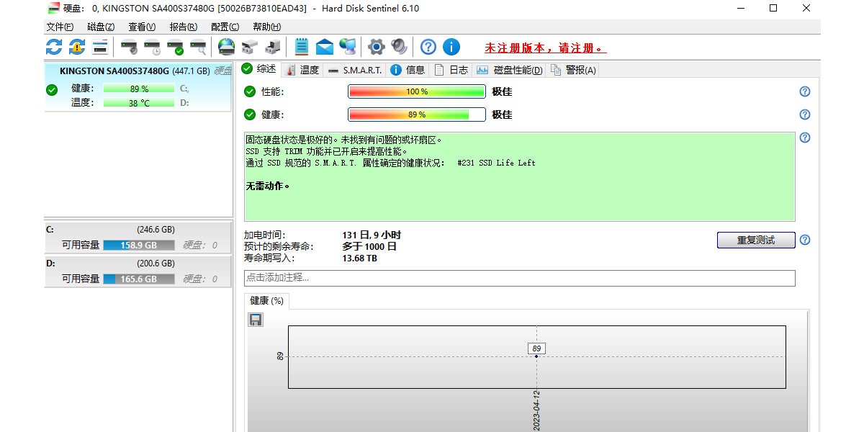Click the refresh icon with yellow warning sign
This screenshot has width=864, height=432.
tap(77, 48)
